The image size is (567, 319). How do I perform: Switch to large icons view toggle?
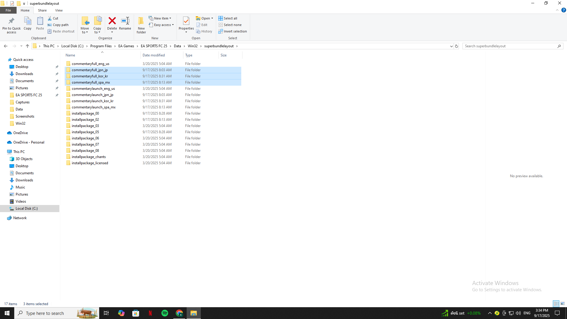pos(563,304)
